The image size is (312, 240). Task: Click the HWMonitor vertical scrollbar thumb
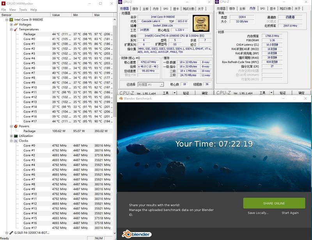[115, 71]
